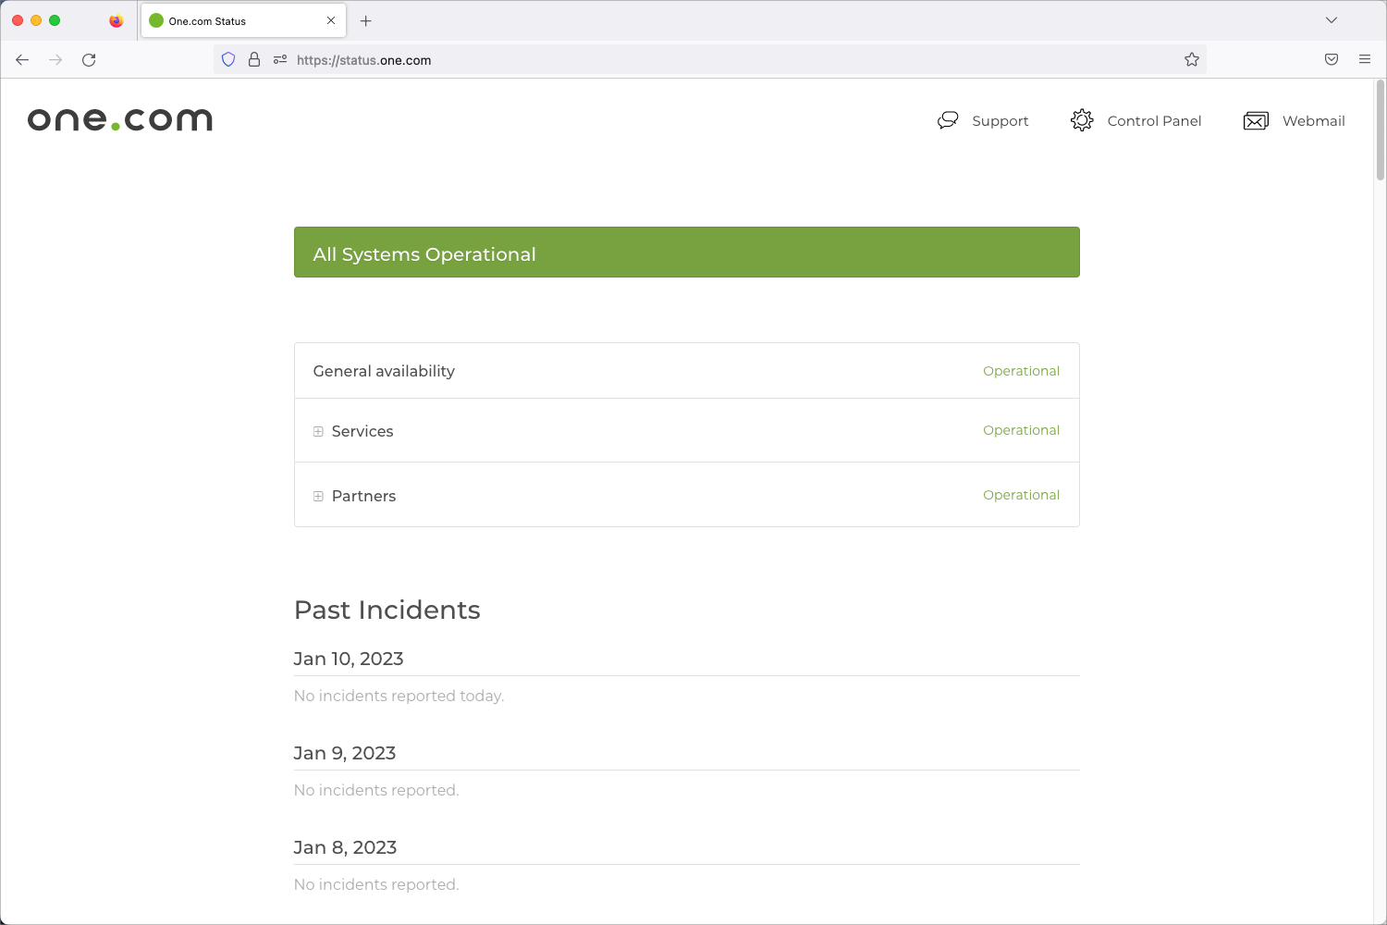
Task: Expand the Services group
Action: [x=318, y=432]
